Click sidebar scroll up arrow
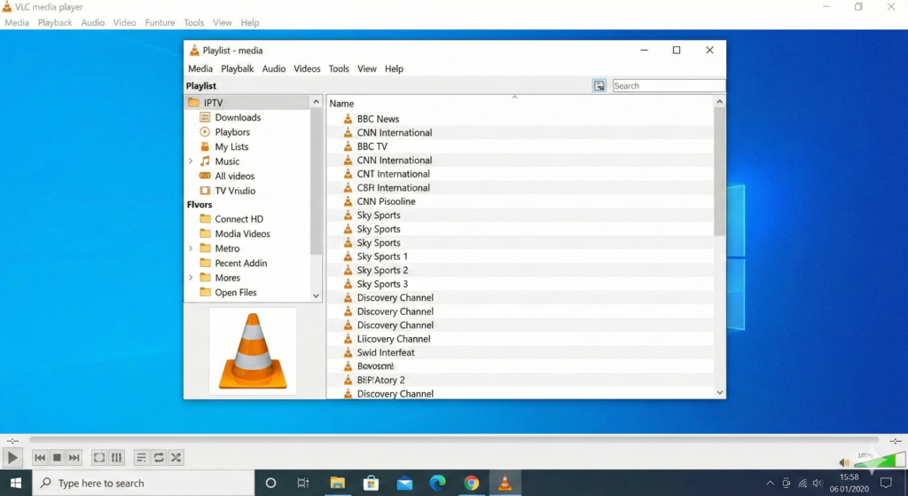Viewport: 908px width, 496px height. point(316,102)
